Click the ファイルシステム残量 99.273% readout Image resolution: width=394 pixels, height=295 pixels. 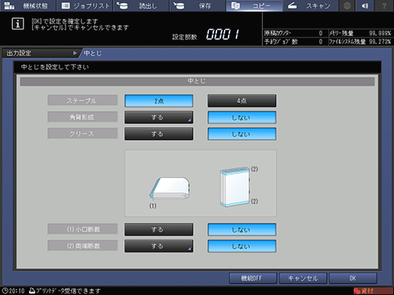click(360, 42)
